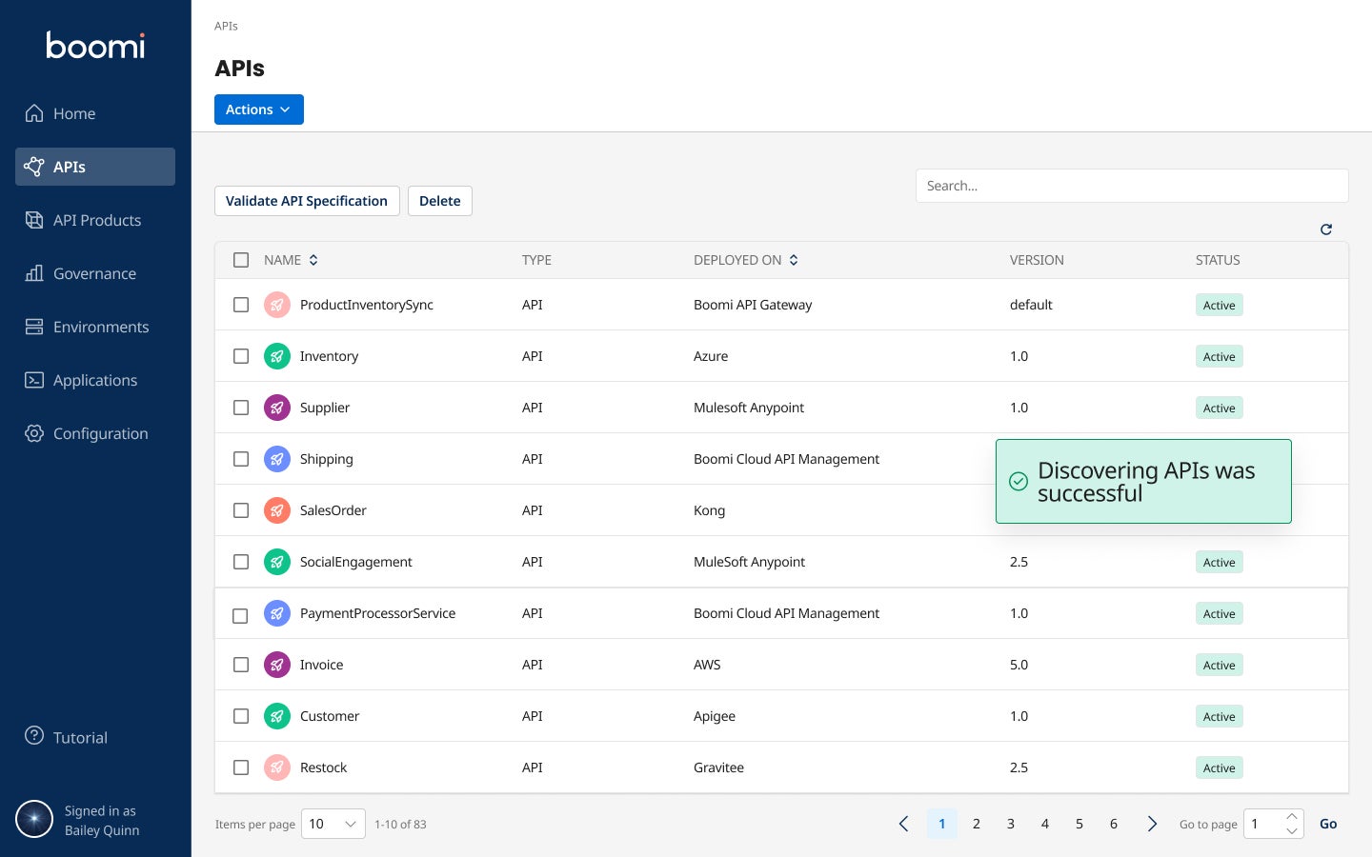Check the Restock row checkbox
This screenshot has width=1372, height=857.
241,767
